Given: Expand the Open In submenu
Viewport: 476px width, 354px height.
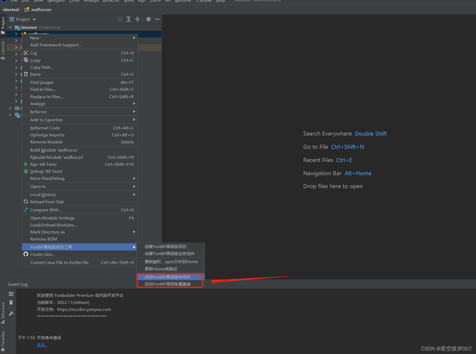Looking at the screenshot, I should [80, 187].
